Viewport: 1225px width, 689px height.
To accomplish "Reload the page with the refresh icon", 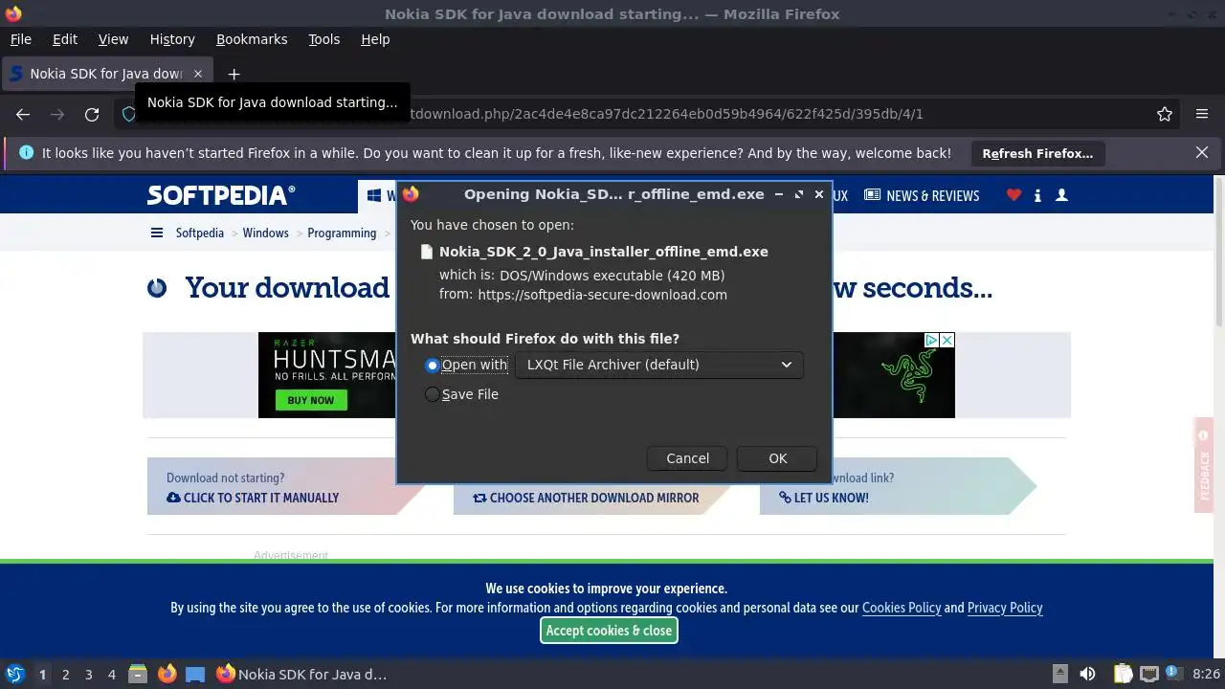I will tap(92, 114).
